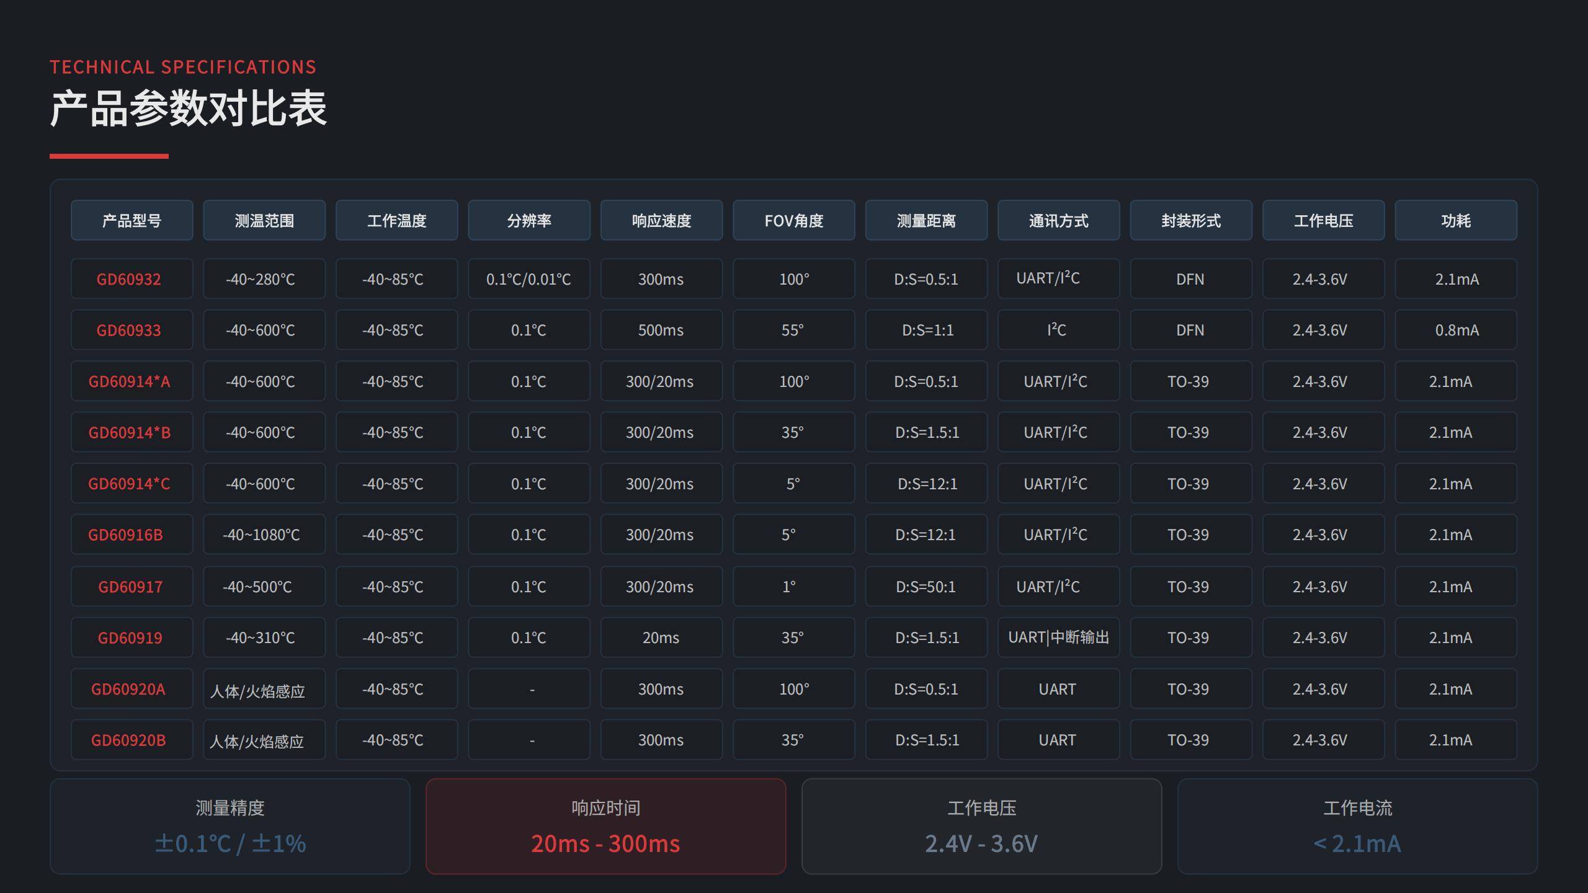Screen dimensions: 1588x893
Task: Click the UART|中断输出 cell
Action: click(x=1059, y=638)
